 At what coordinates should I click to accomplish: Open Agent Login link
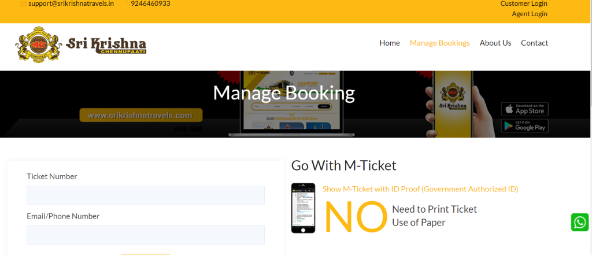tap(530, 14)
